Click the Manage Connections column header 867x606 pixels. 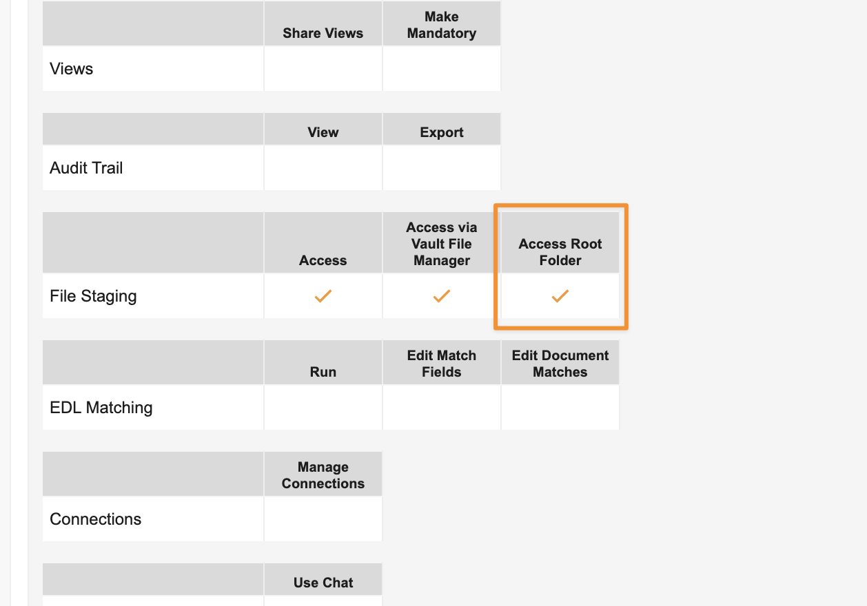tap(323, 475)
